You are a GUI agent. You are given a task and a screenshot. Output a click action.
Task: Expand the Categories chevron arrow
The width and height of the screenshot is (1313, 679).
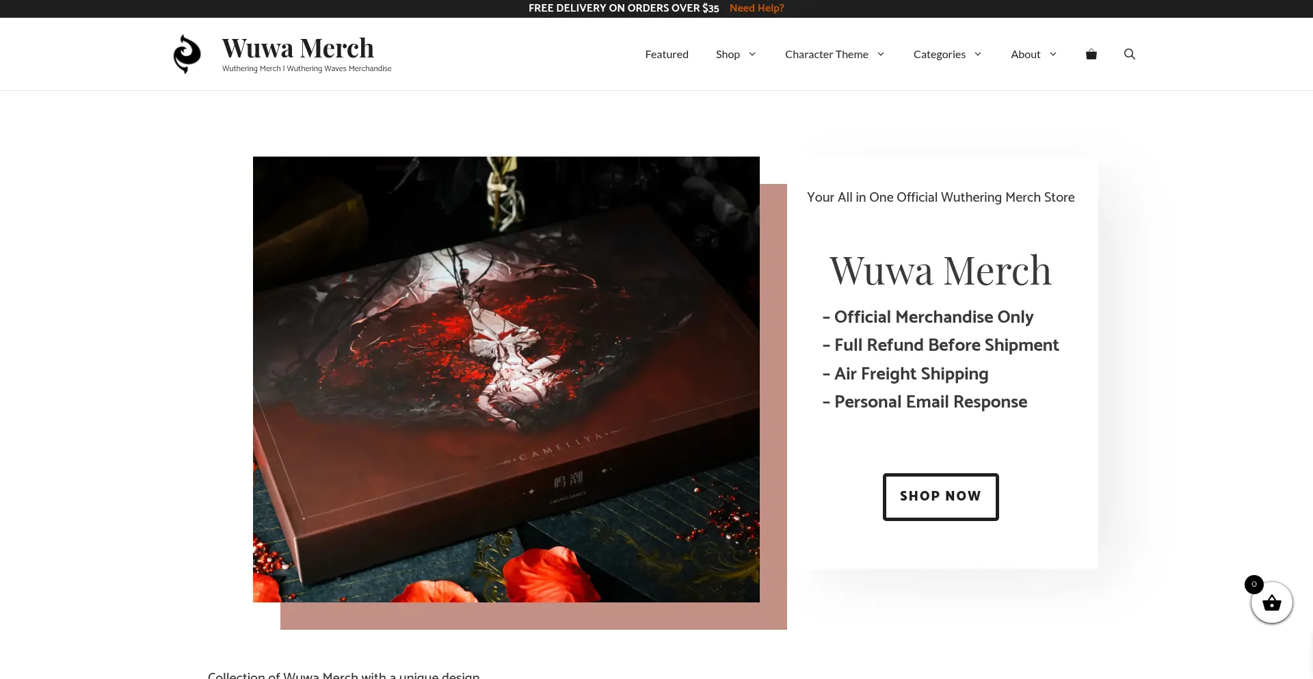pos(978,54)
